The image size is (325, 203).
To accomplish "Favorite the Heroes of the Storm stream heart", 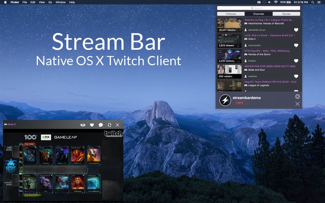I will (296, 61).
